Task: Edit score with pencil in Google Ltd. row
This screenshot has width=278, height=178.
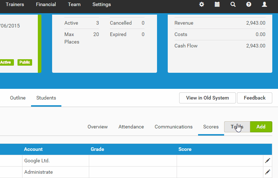Action: [268, 161]
